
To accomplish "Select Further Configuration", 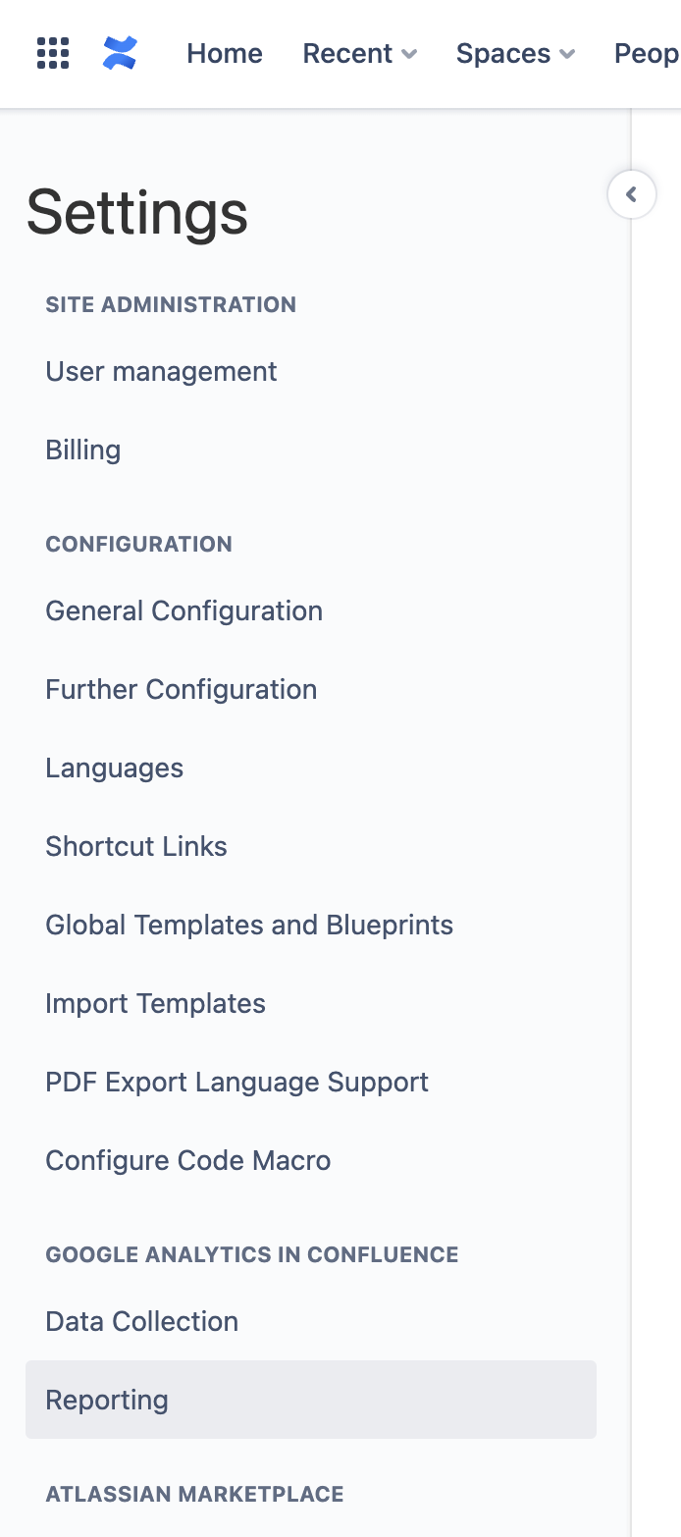I will pos(181,689).
